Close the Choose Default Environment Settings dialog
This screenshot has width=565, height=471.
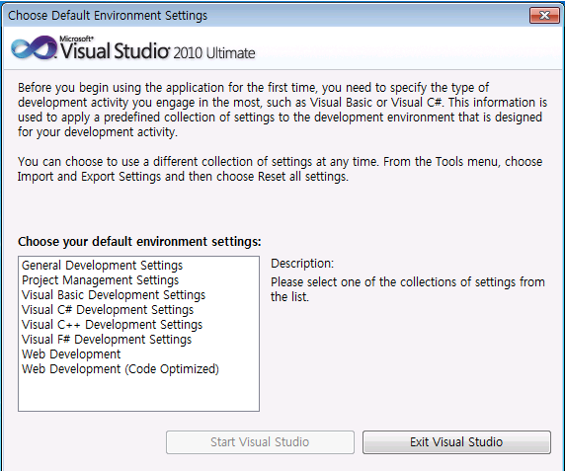[x=544, y=16]
